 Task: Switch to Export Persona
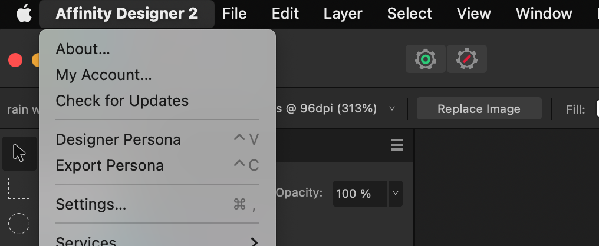point(157,165)
